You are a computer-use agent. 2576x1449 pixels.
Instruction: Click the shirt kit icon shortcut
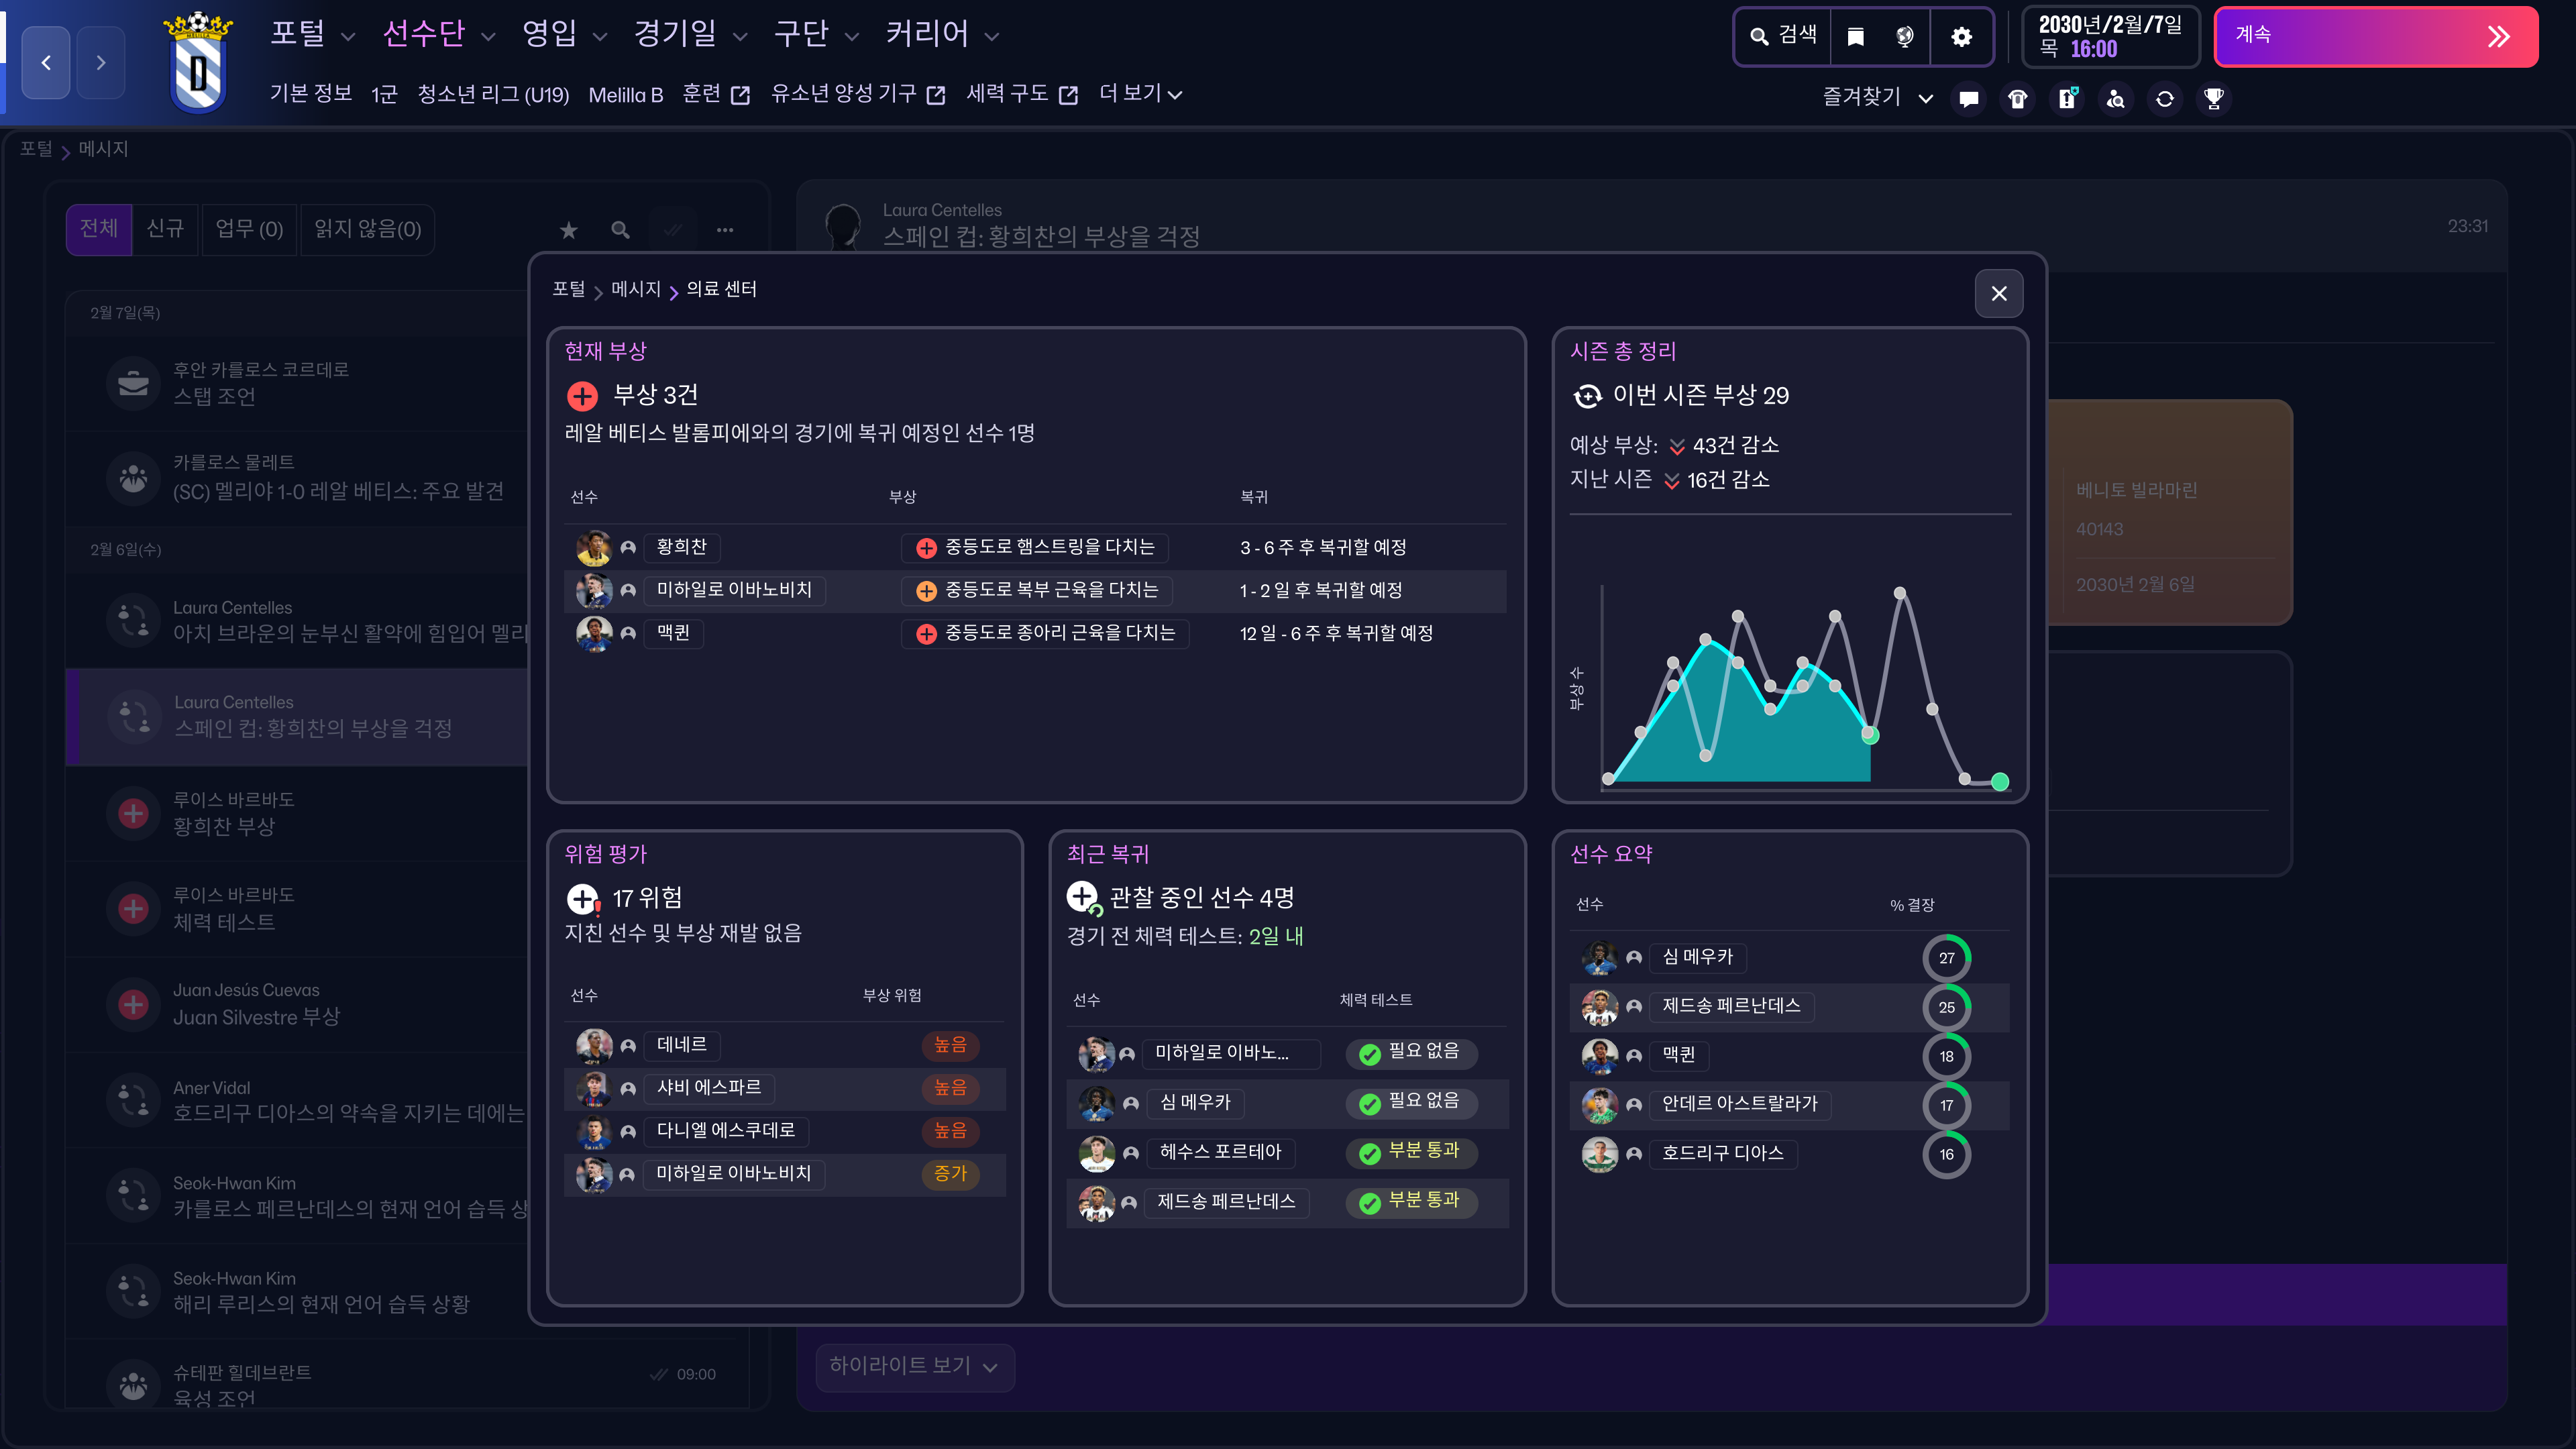pyautogui.click(x=2018, y=98)
